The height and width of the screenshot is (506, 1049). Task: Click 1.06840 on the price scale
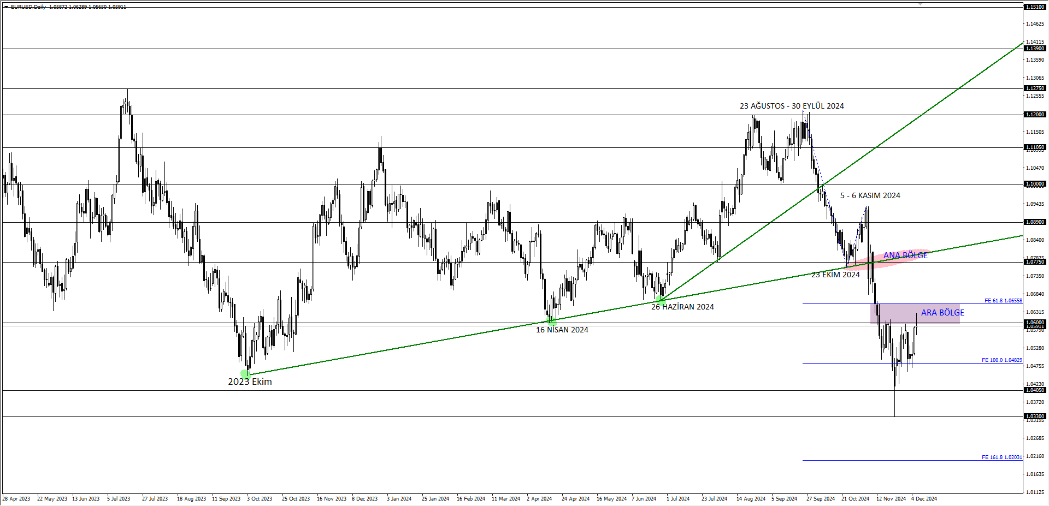coord(1035,294)
